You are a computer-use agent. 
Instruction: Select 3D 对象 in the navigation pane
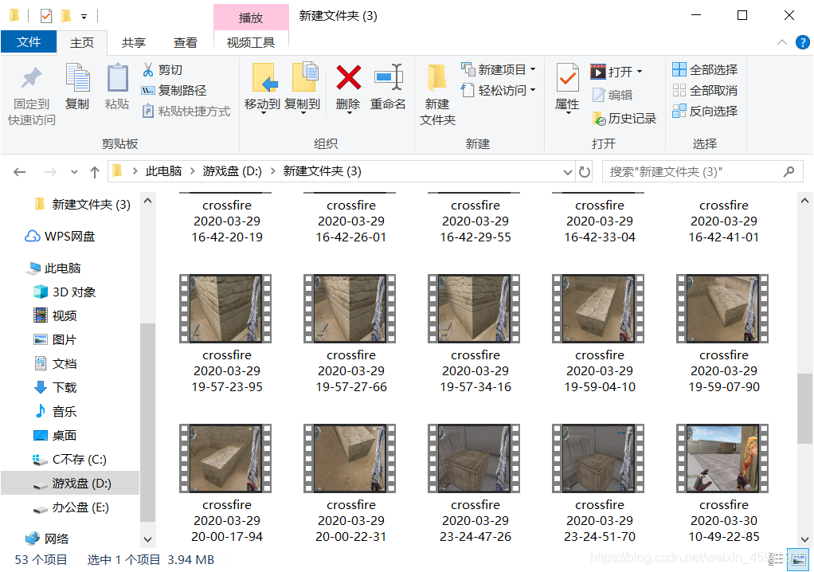coord(74,292)
